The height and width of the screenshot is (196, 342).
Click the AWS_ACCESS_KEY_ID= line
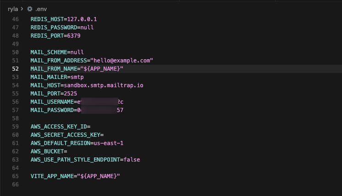point(61,127)
